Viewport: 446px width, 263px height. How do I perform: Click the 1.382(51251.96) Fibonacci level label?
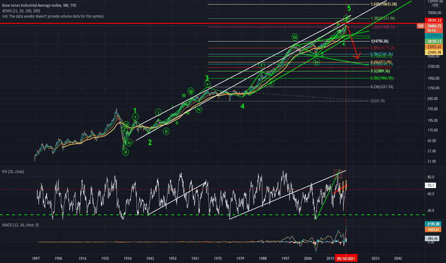tap(383, 18)
